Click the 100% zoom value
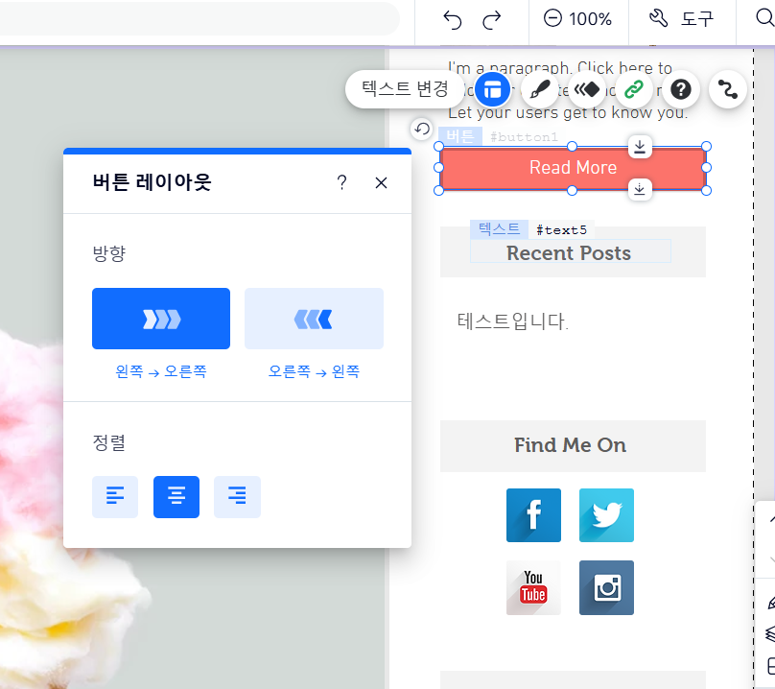775x689 pixels. 590,19
